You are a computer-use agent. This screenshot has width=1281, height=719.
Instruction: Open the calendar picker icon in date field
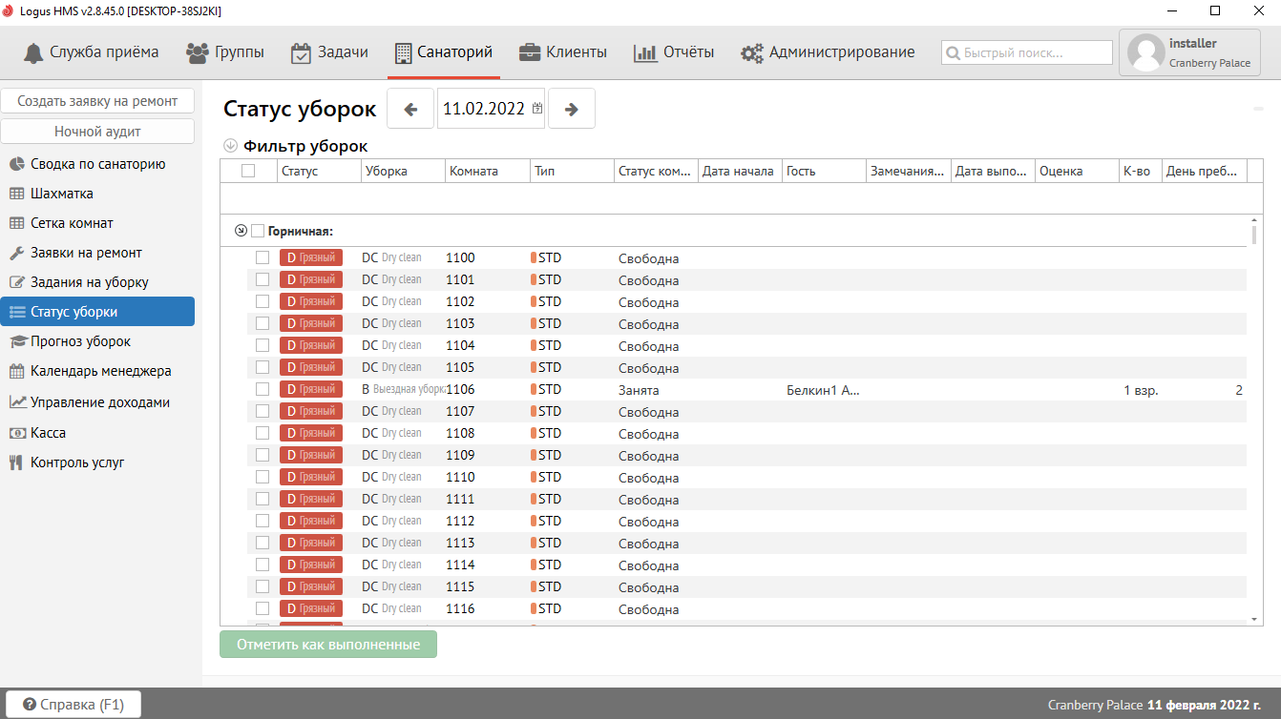[x=537, y=109]
